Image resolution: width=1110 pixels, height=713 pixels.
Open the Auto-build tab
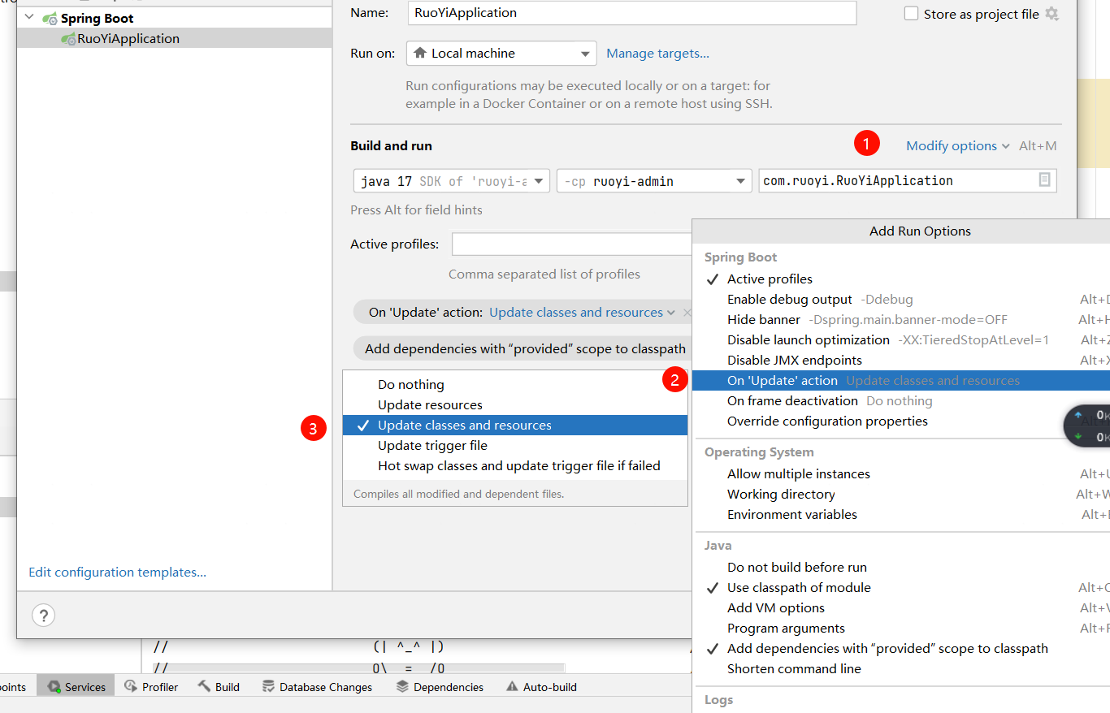[x=541, y=687]
